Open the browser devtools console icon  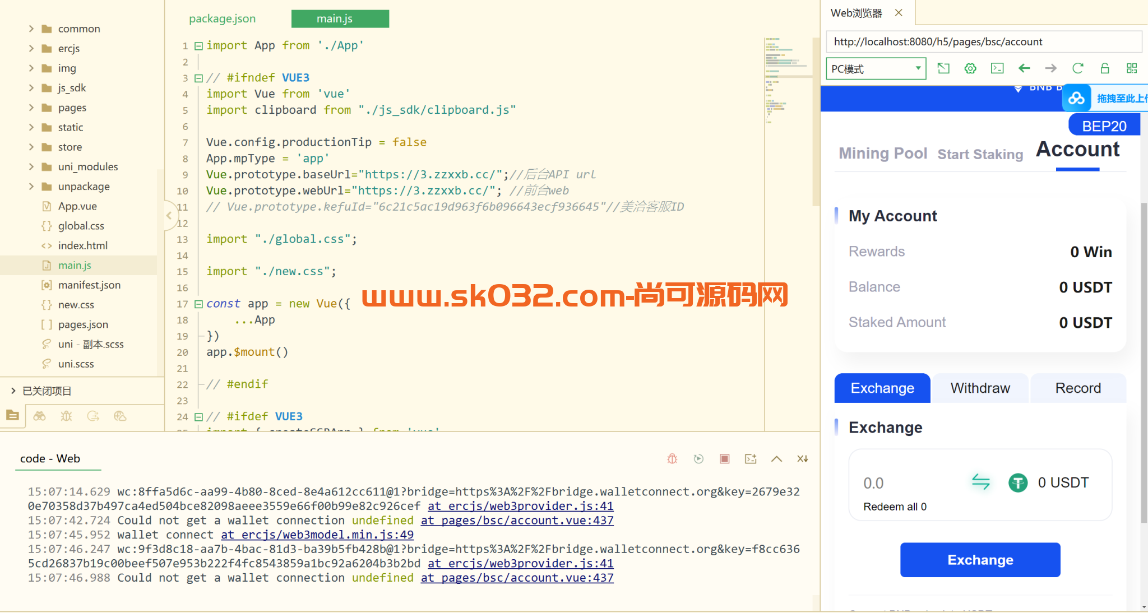click(x=997, y=68)
